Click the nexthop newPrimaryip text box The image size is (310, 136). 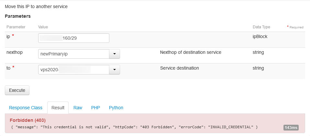[73, 54]
